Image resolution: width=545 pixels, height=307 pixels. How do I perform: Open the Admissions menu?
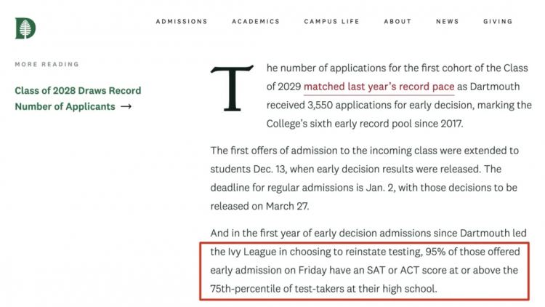[182, 22]
